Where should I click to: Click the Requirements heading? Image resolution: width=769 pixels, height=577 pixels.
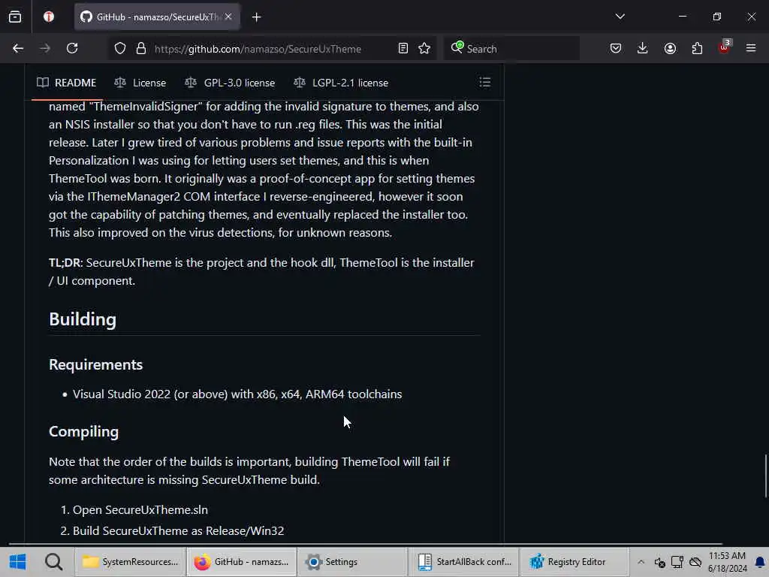tap(95, 364)
